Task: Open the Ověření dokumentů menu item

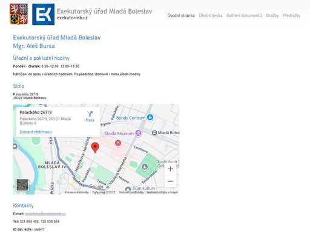Action: [244, 16]
